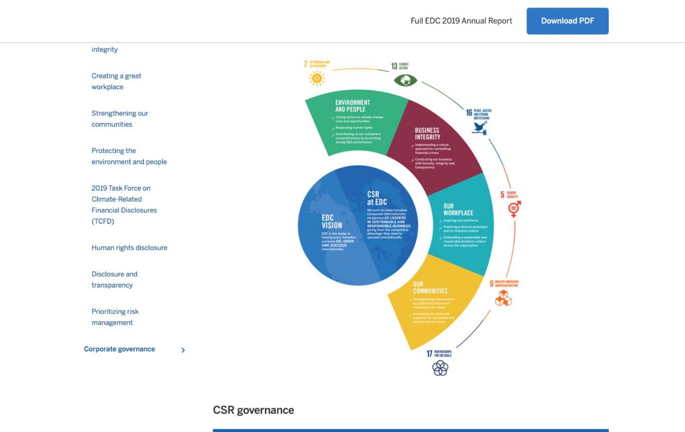Click the Affordable and Clean Energy sun icon
This screenshot has height=432, width=685.
(317, 78)
